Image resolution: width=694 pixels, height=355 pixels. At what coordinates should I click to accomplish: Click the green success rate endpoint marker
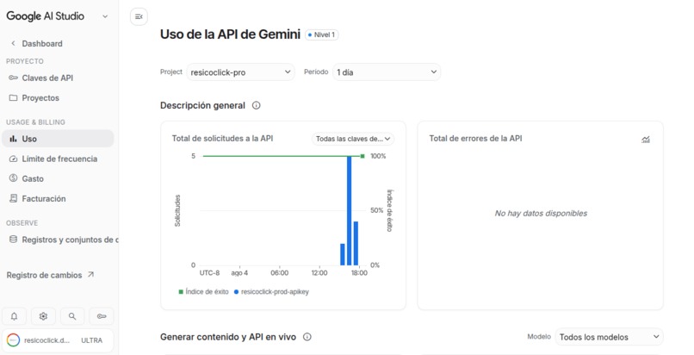362,156
